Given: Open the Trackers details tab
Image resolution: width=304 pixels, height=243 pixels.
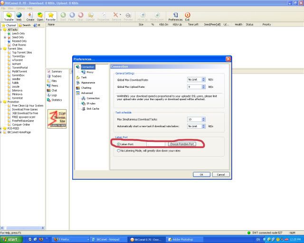Looking at the screenshot, I should (x=54, y=76).
